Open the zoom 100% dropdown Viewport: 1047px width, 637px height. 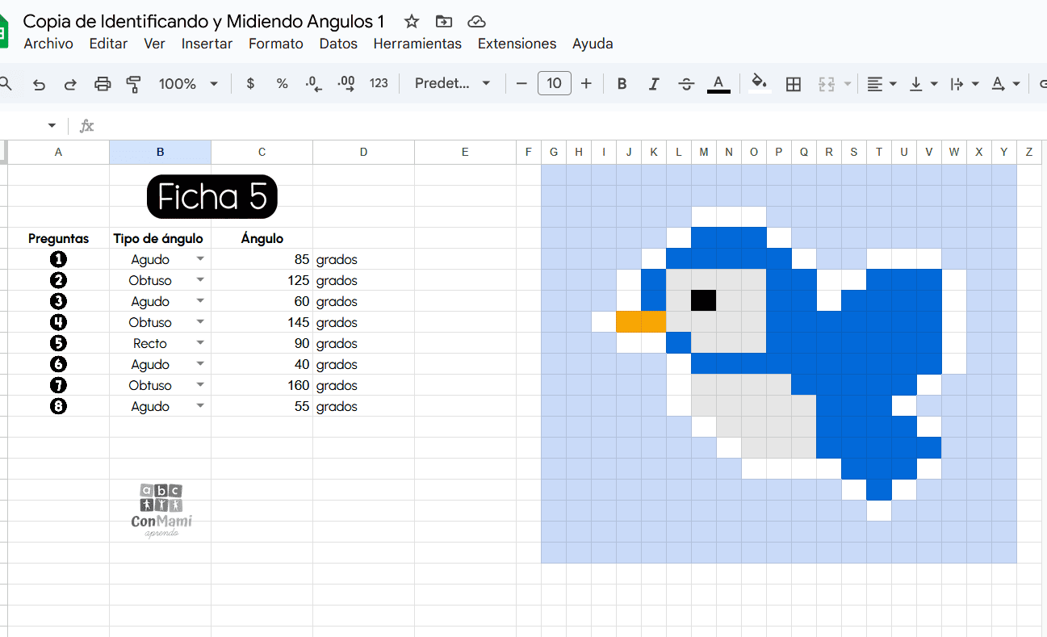coord(189,84)
